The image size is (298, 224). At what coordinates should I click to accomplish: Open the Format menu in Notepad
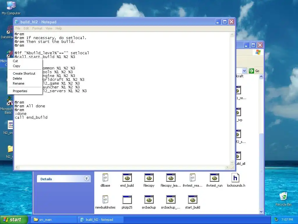coord(37,28)
